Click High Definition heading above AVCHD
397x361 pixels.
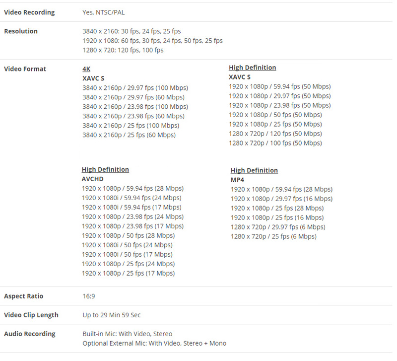pyautogui.click(x=105, y=169)
